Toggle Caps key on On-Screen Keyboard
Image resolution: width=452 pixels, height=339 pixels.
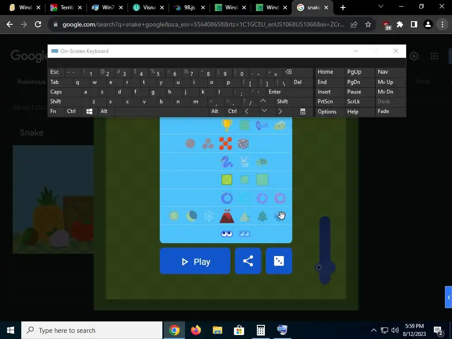(64, 92)
